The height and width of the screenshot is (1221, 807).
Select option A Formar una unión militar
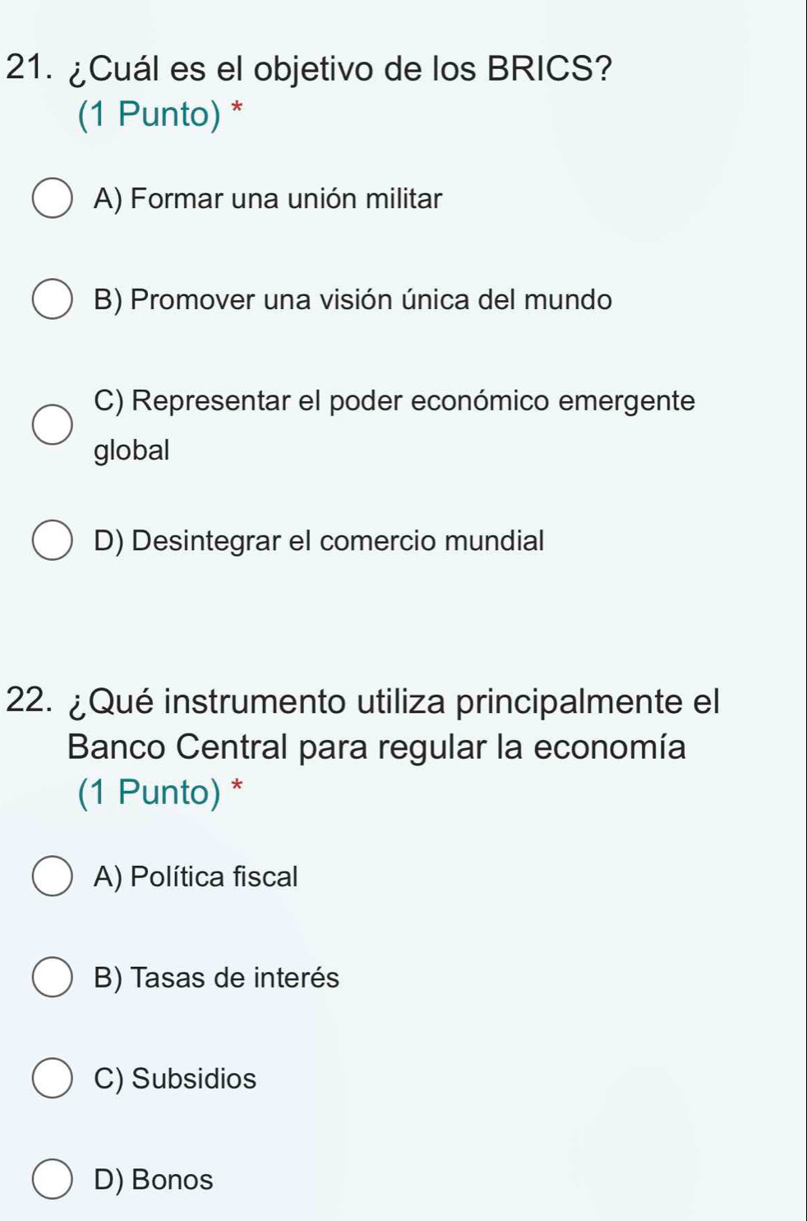pyautogui.click(x=52, y=199)
